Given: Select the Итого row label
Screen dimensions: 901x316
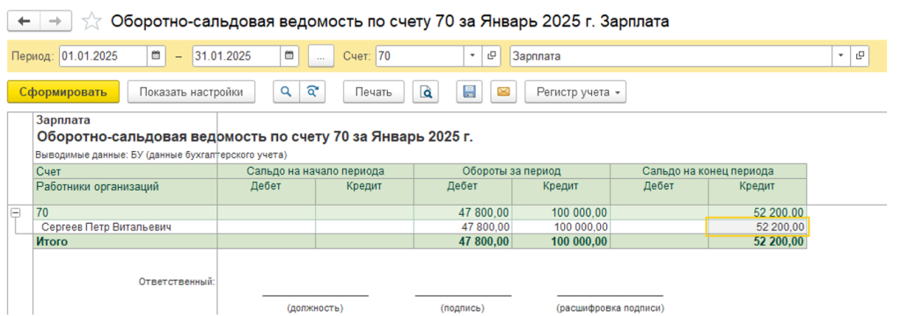Looking at the screenshot, I should pos(125,242).
